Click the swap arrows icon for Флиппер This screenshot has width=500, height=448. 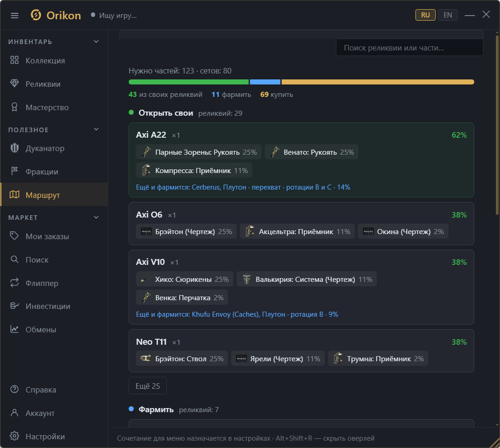tap(14, 283)
